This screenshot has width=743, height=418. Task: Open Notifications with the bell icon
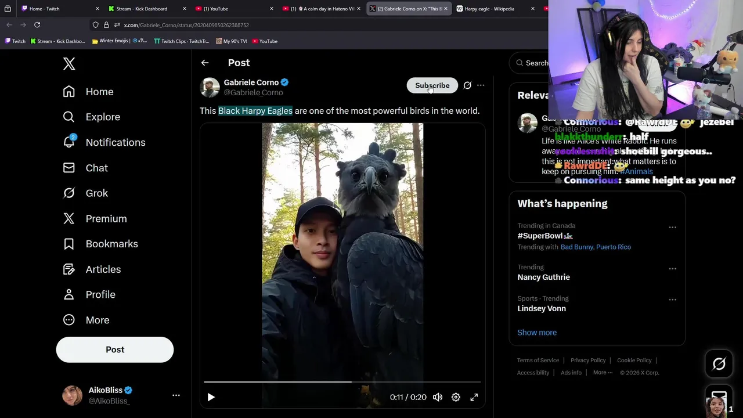[104, 142]
